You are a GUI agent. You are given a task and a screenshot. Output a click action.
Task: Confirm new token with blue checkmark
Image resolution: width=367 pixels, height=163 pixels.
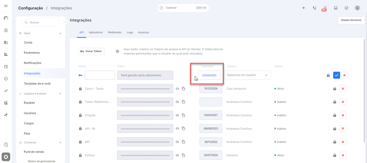(x=336, y=75)
